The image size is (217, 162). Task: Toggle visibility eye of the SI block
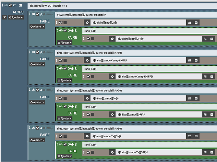coord(6,5)
